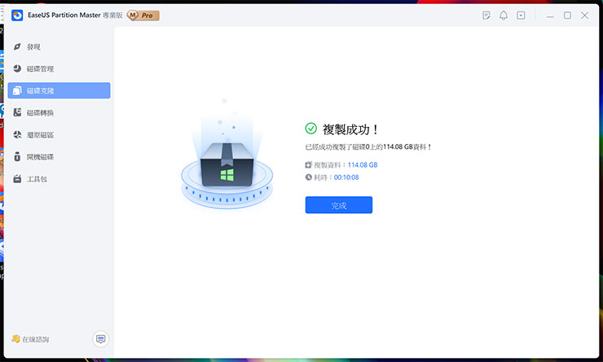This screenshot has width=603, height=362.
Task: Click the feedback note icon in title bar
Action: click(x=486, y=15)
